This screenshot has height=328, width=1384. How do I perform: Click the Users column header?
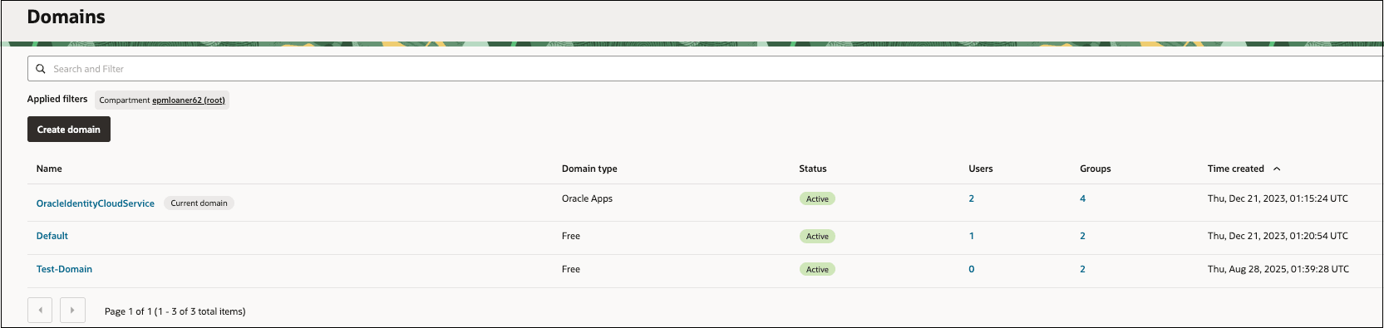(x=981, y=169)
